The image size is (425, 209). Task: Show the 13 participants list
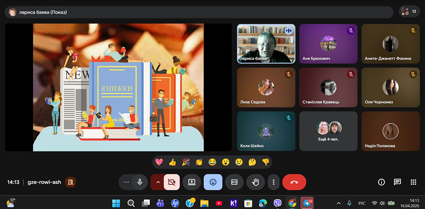point(410,12)
